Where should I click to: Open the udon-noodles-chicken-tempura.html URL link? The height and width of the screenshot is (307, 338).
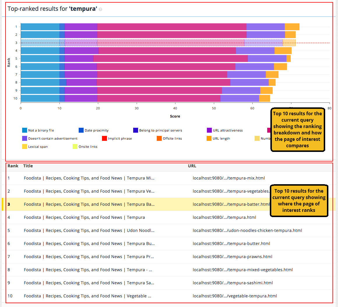[247, 230]
